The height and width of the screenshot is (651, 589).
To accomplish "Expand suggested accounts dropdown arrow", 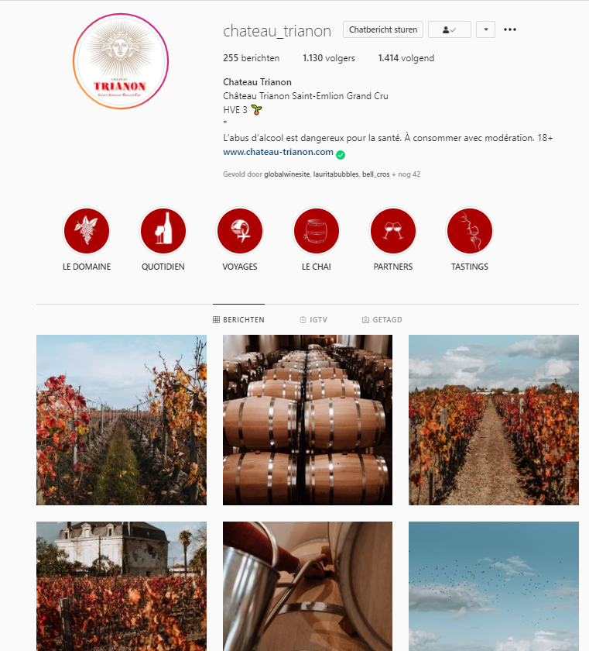I will pyautogui.click(x=486, y=29).
